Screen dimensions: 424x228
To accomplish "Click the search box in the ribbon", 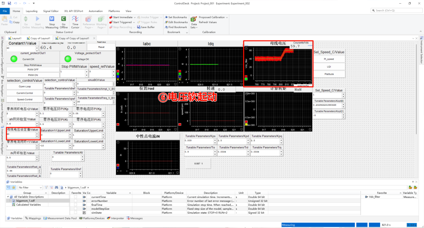I will pos(396,10).
